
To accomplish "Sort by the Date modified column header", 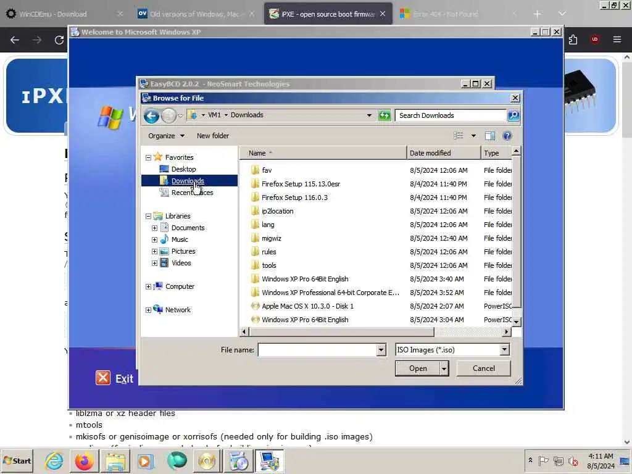I will [444, 153].
